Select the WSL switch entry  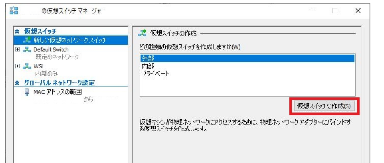click(x=39, y=66)
